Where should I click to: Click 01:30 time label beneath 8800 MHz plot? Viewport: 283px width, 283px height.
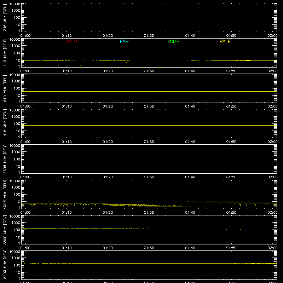(x=149, y=248)
